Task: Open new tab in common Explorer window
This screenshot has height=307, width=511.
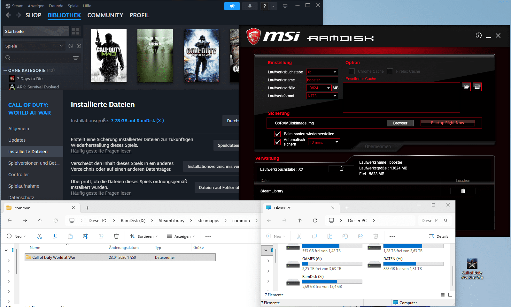Action: click(x=87, y=208)
